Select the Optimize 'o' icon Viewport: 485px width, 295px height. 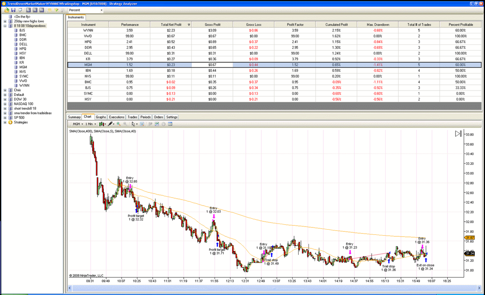pyautogui.click(x=35, y=10)
